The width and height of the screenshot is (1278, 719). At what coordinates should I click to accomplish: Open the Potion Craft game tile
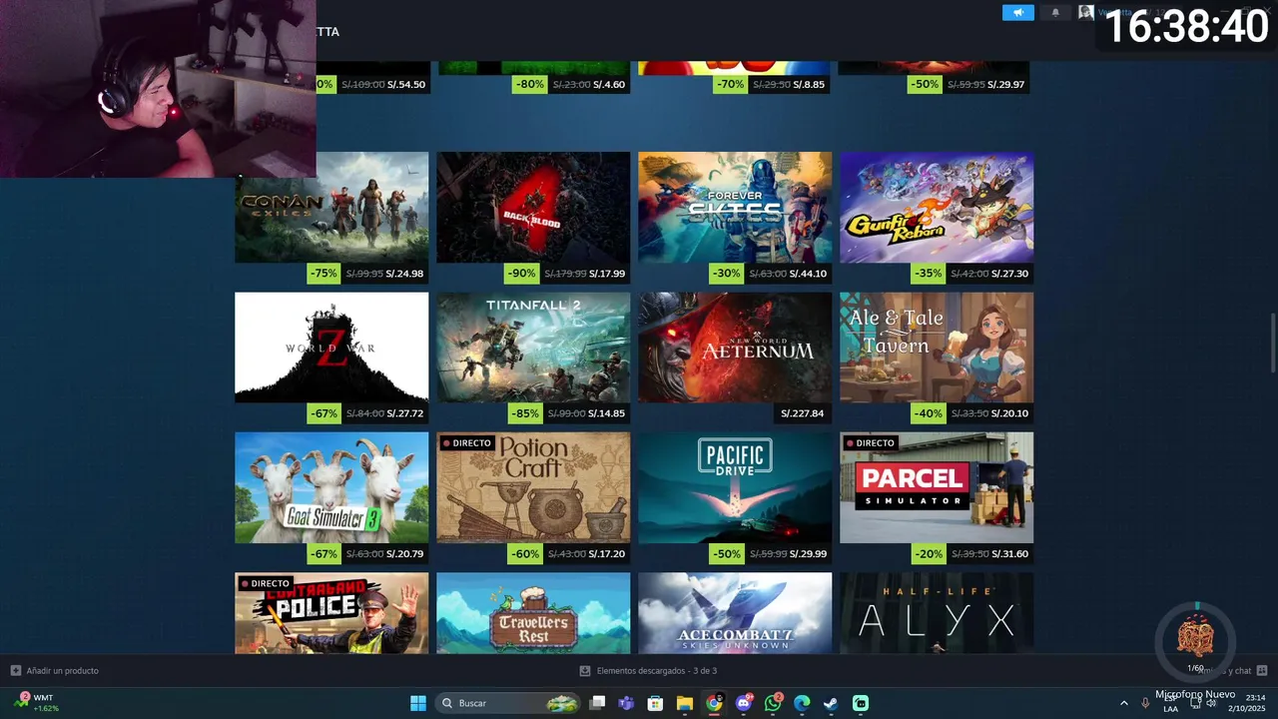click(533, 487)
